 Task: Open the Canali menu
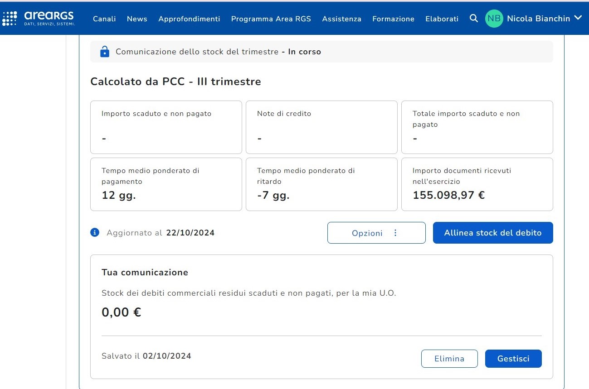(104, 19)
